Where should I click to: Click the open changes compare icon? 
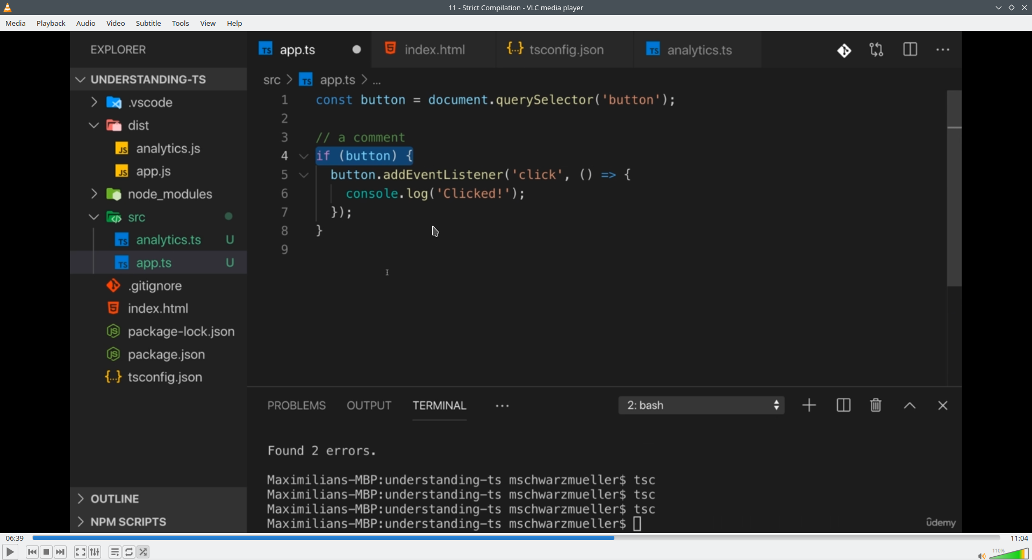tap(877, 50)
